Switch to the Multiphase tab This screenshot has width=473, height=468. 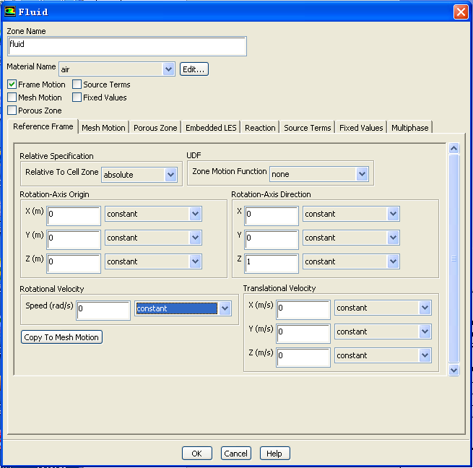[409, 128]
